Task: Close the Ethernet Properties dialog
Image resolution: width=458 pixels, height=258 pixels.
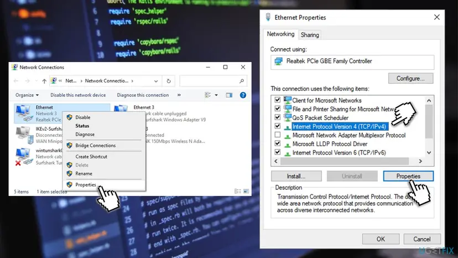Action: [x=436, y=17]
